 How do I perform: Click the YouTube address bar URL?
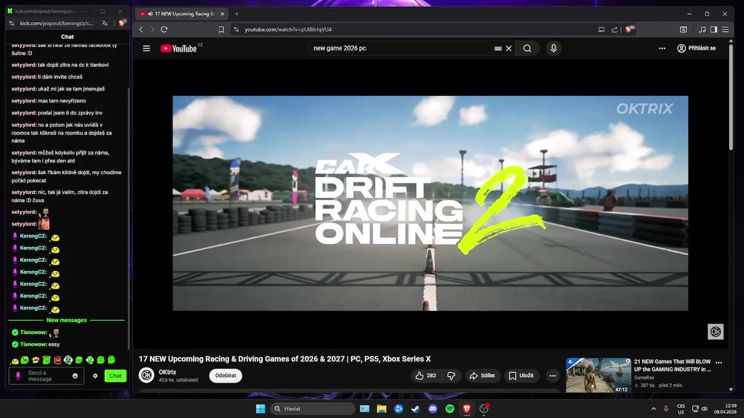pos(288,30)
